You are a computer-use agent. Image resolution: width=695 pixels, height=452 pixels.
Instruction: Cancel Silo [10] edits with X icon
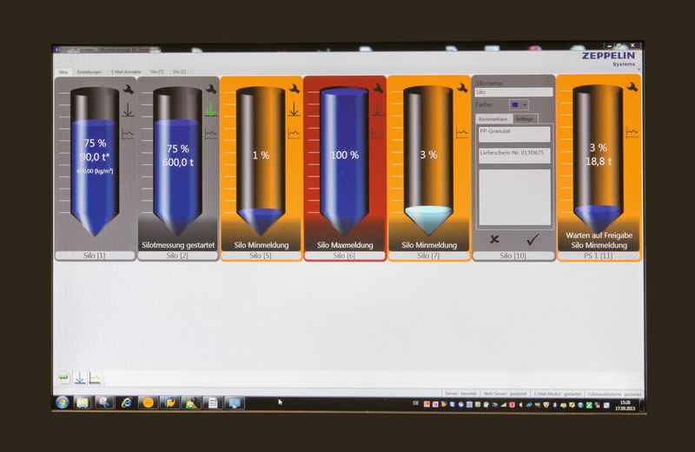point(494,240)
